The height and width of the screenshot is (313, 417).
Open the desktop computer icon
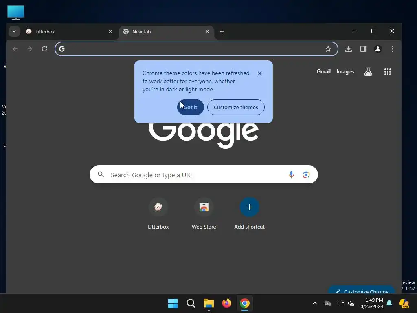click(16, 13)
